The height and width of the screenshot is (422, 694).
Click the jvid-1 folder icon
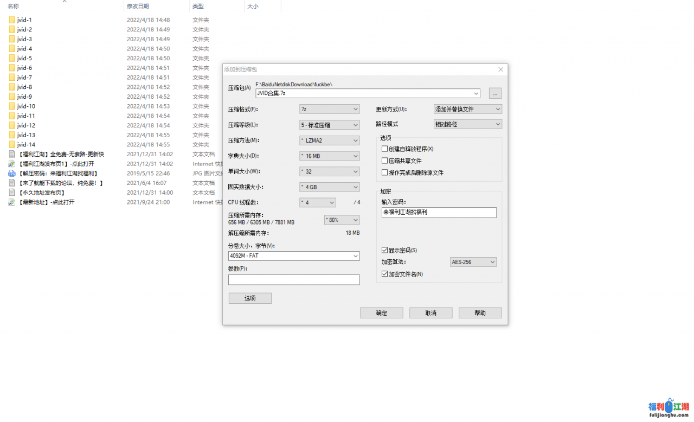pyautogui.click(x=12, y=20)
